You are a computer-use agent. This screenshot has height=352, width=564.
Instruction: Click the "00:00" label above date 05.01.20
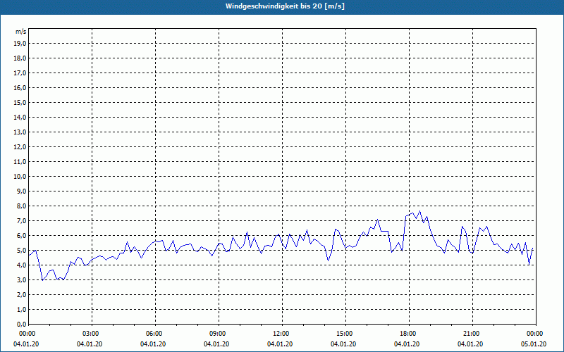click(x=536, y=334)
